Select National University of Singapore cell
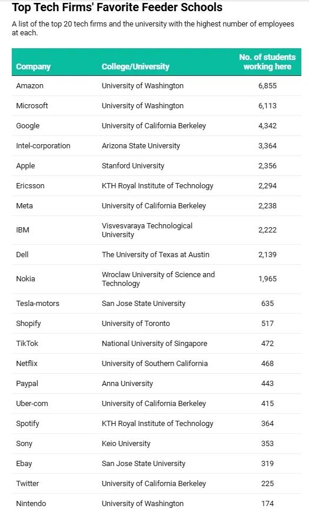309x512 pixels. coord(154,344)
